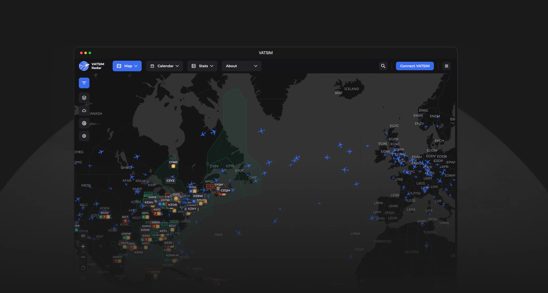Click the KICT tower T badge
548x293 pixels.
tap(125, 221)
